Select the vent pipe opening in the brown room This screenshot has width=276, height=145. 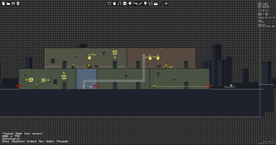tap(144, 55)
